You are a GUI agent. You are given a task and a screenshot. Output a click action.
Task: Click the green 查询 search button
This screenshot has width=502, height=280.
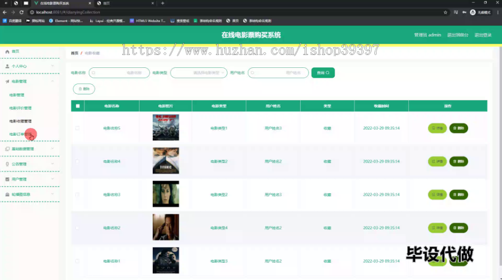(x=323, y=73)
